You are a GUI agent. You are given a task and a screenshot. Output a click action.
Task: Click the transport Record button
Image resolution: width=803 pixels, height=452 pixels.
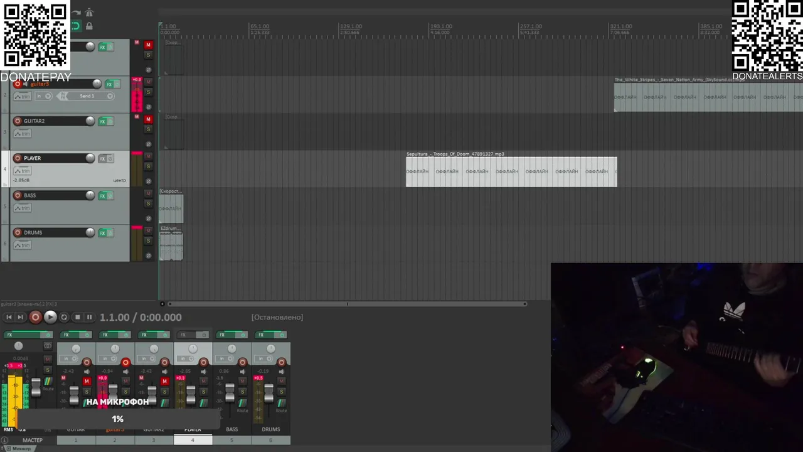[35, 318]
